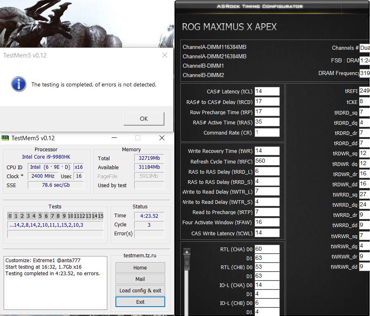Screen dimensions: 370x316
Task: Click the Intel Core i9-9980HK processor name
Action: [46, 157]
